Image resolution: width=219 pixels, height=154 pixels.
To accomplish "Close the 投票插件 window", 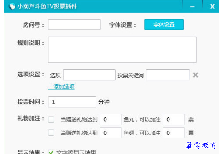I will tap(212, 6).
